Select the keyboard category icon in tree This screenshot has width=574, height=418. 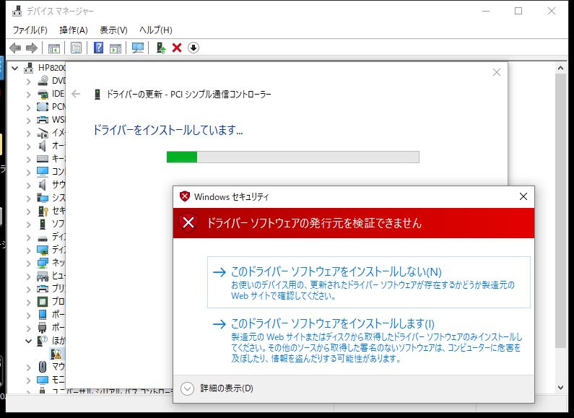click(43, 159)
